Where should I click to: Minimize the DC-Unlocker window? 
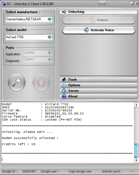tap(132, 3)
